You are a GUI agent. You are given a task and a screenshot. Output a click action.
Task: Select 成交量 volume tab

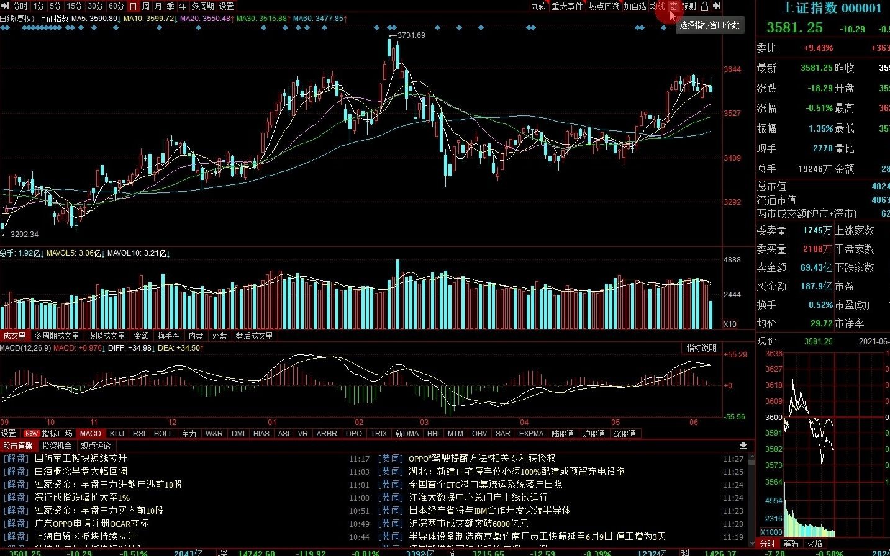click(14, 336)
